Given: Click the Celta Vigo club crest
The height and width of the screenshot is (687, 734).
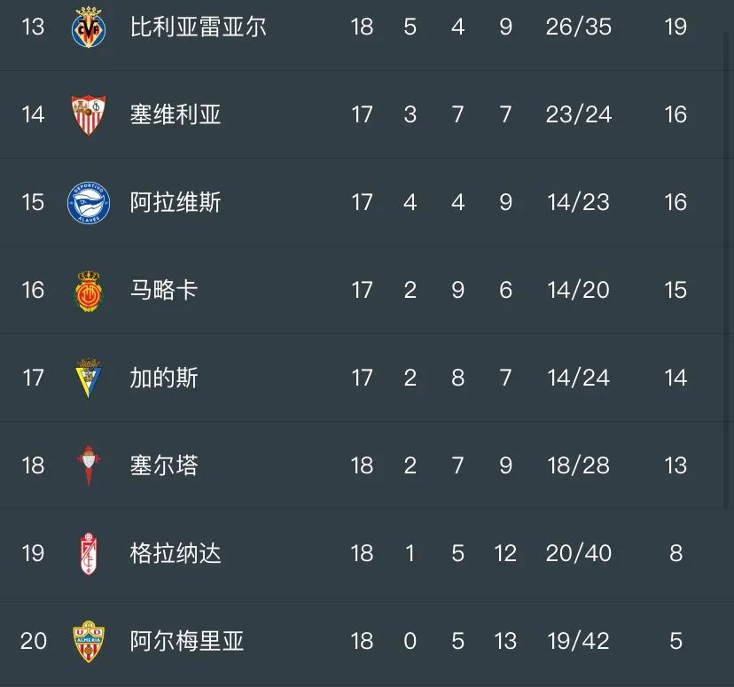Looking at the screenshot, I should click(x=89, y=465).
